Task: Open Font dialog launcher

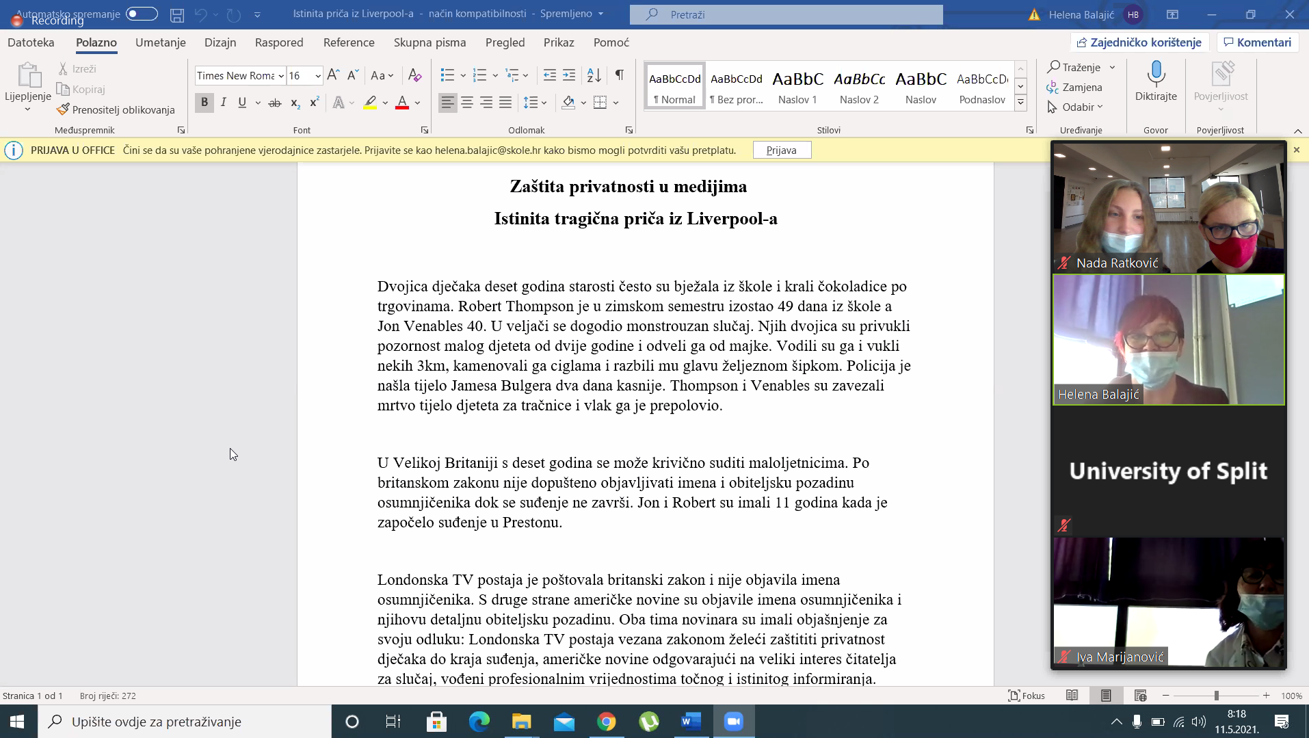Action: point(425,130)
